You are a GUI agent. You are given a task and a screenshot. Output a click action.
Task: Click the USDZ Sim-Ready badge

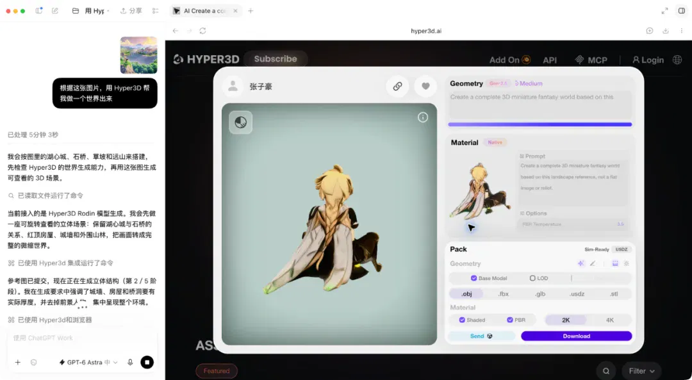(622, 249)
